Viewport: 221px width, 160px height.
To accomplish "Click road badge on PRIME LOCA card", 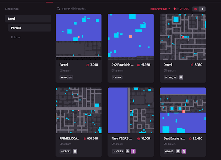I will (75, 151).
